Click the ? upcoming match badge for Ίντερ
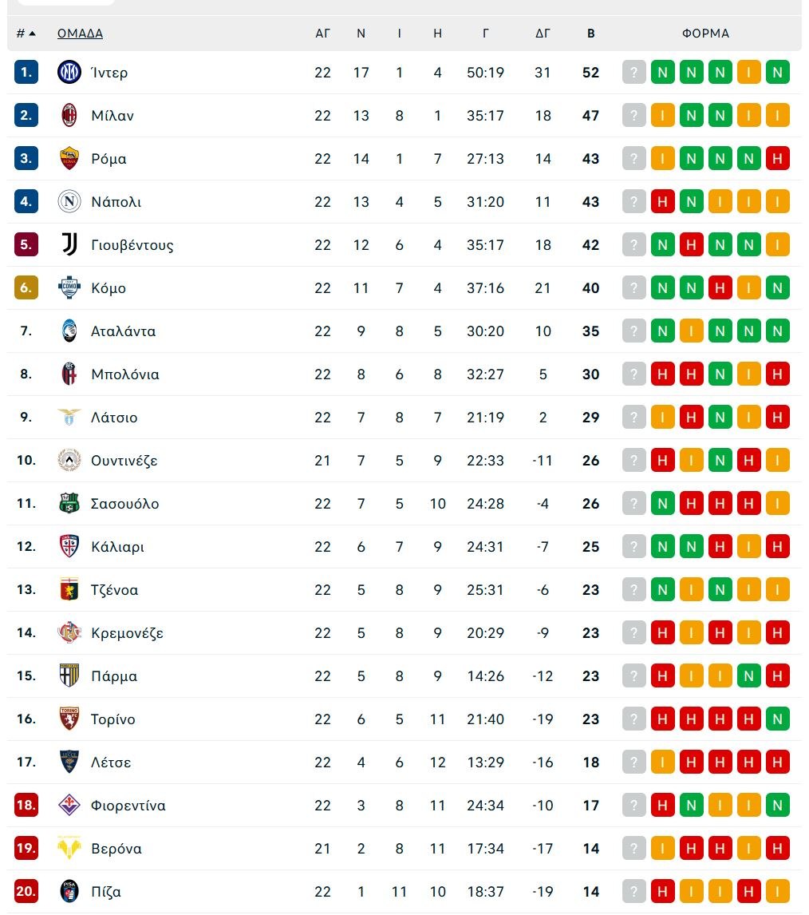 (x=633, y=72)
